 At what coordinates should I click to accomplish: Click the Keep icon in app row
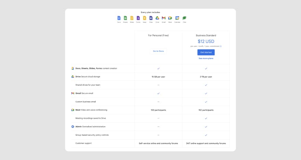click(x=145, y=18)
